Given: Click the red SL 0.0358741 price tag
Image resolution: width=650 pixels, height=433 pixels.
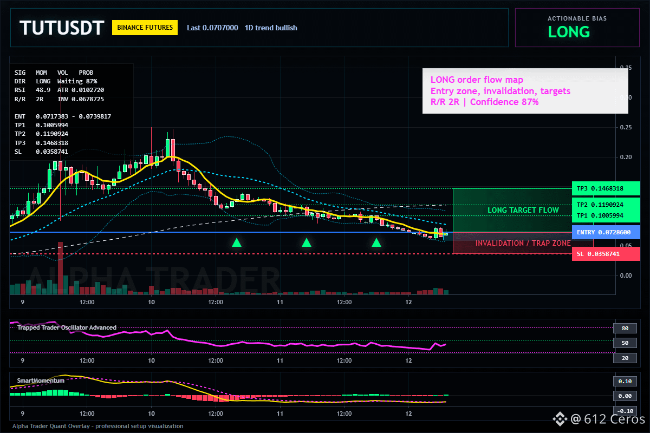Looking at the screenshot, I should point(606,254).
